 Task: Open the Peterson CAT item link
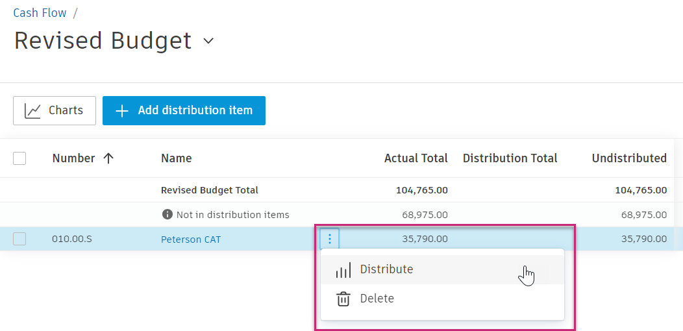click(191, 239)
